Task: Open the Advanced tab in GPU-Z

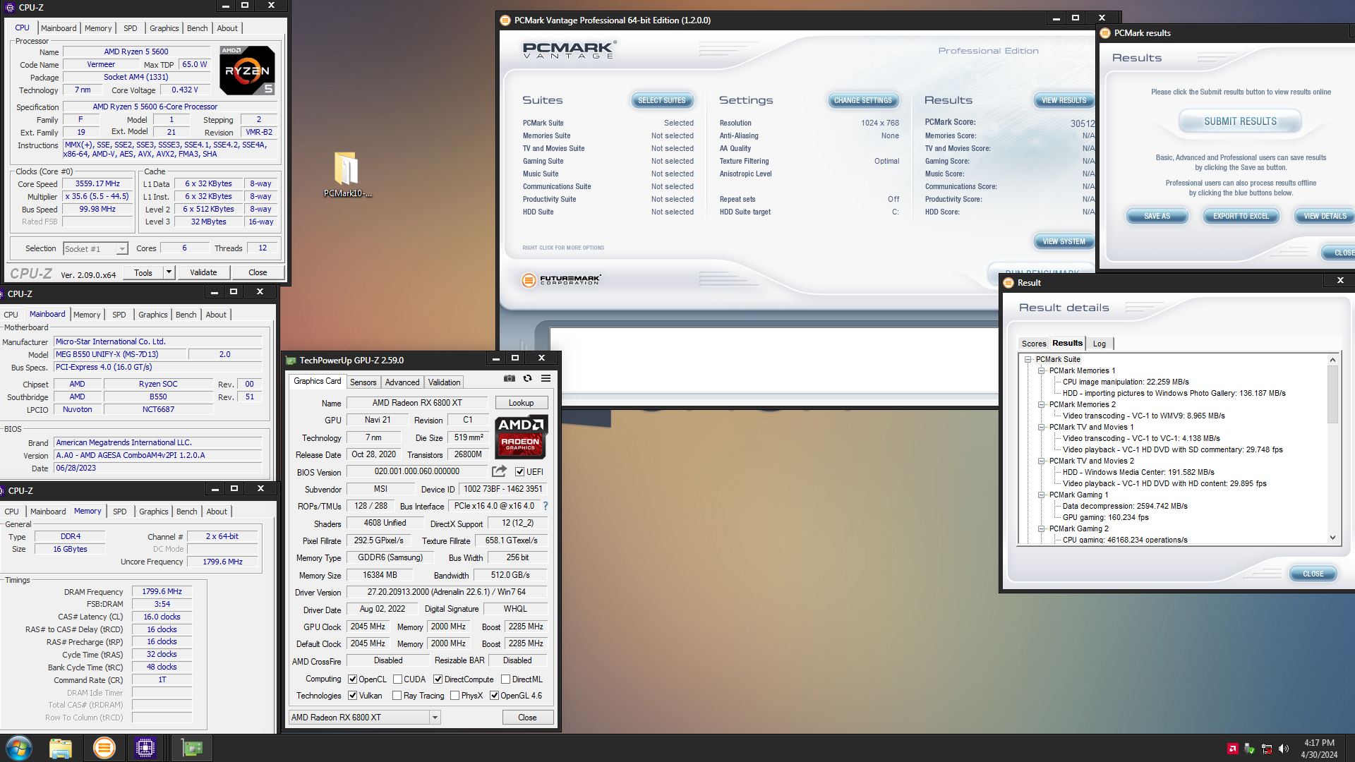Action: point(402,382)
